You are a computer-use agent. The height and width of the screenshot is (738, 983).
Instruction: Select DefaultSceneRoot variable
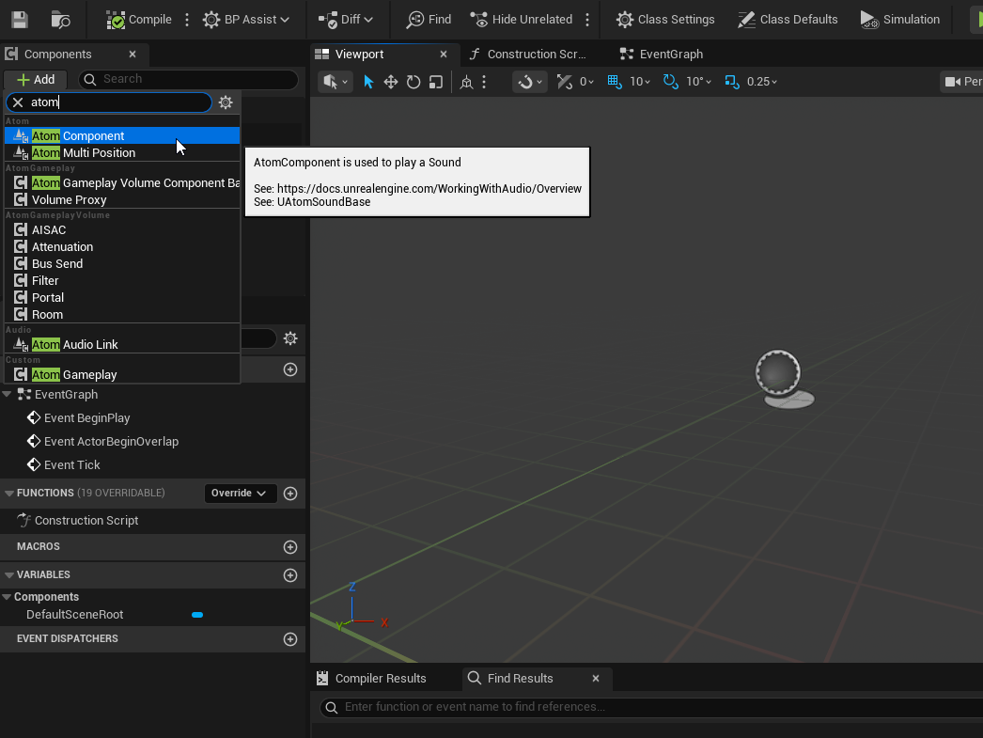[x=74, y=615]
